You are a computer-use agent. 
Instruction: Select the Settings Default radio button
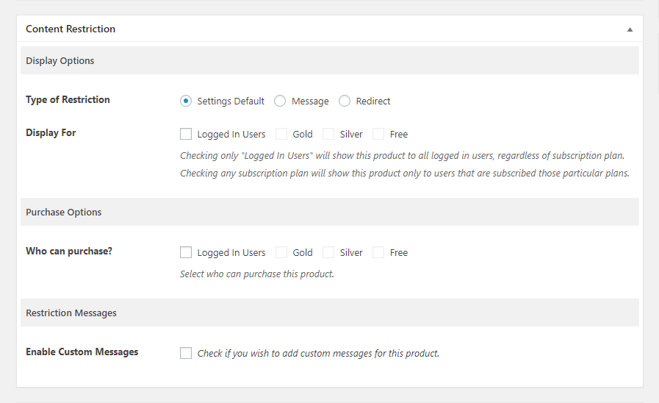tap(186, 101)
